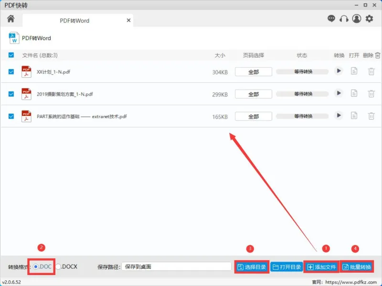Viewport: 382px width, 286px height.
Task: Click the 文件名 column header
Action: tap(40, 55)
